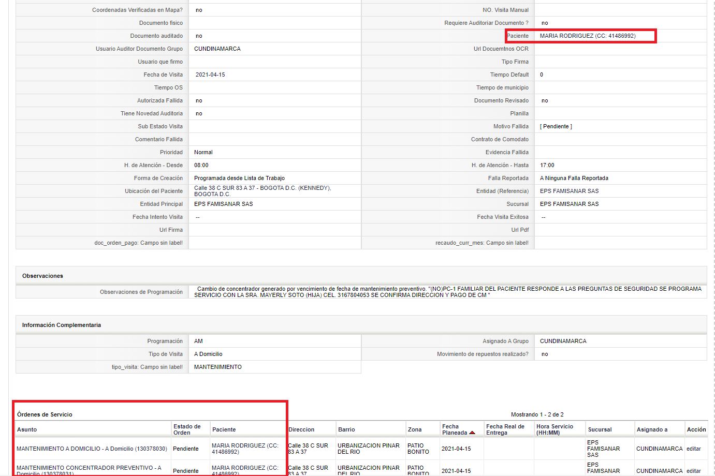Select MANTENIMIENTO A DOMICILIO (130378030) order row text
The width and height of the screenshot is (715, 476).
pos(92,449)
